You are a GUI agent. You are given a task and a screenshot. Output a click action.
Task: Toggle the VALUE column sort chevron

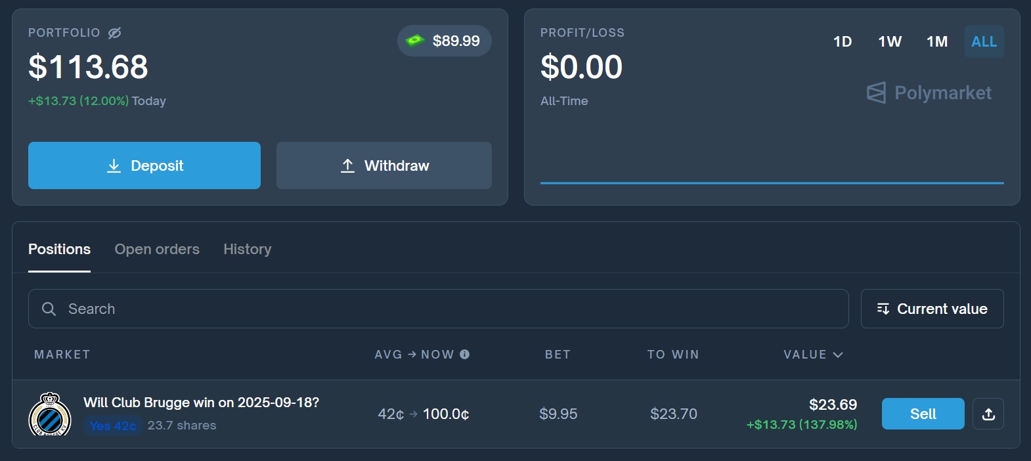(x=838, y=355)
